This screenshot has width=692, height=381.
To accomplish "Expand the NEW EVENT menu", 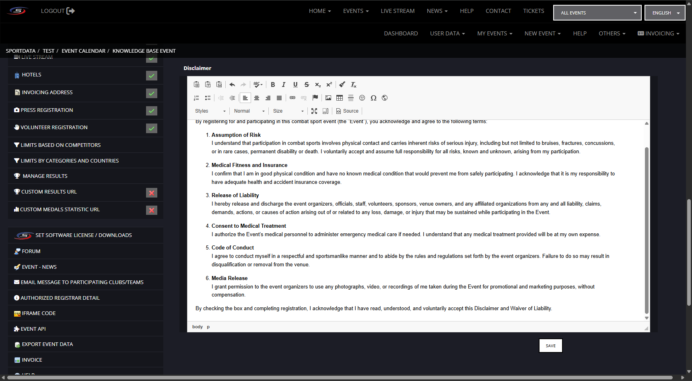I will coord(542,33).
